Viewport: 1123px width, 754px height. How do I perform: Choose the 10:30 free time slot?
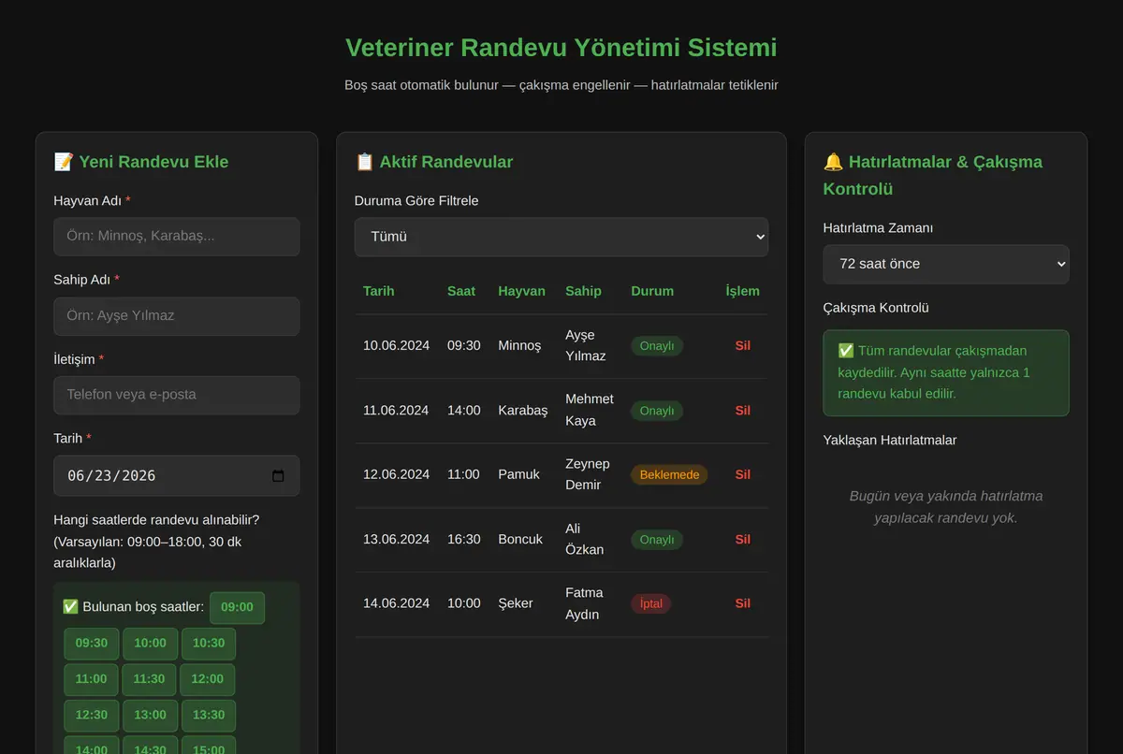(x=209, y=644)
